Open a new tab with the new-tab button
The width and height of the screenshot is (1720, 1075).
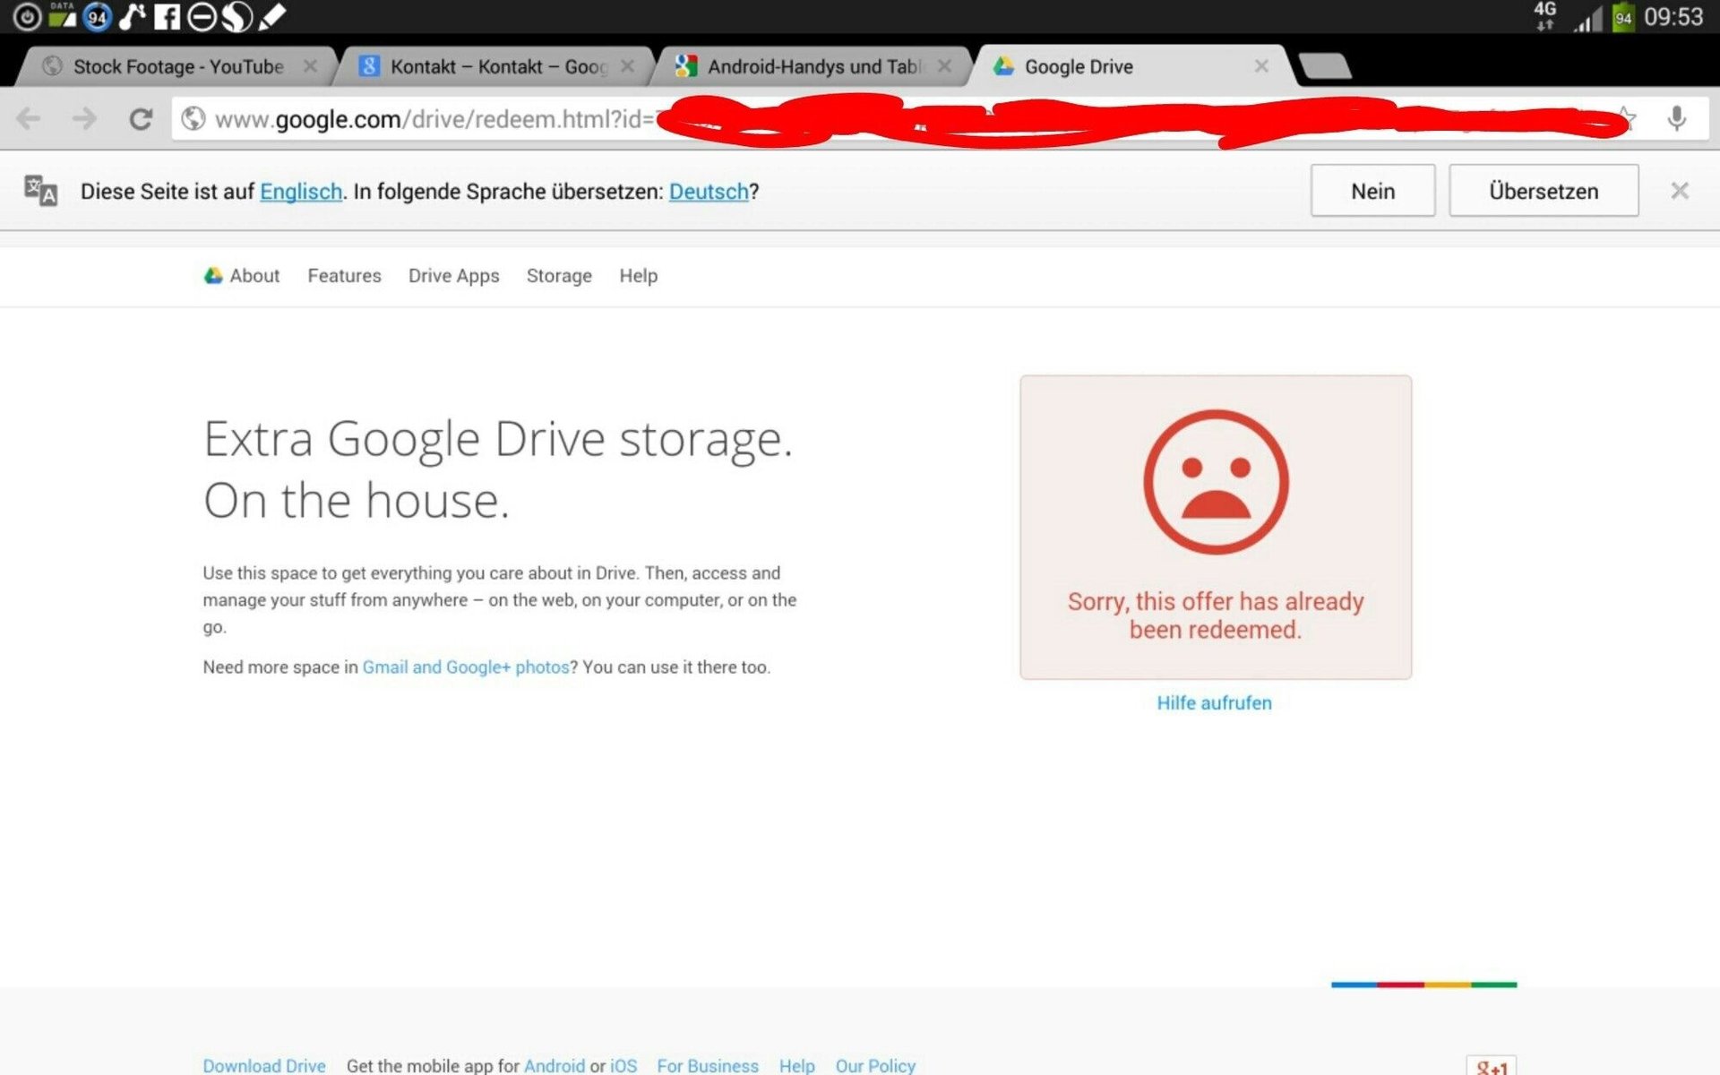tap(1324, 66)
